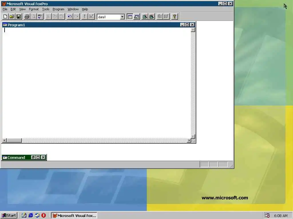Click the Program1 horizontal scrollbar thumb
The height and width of the screenshot is (219, 293).
14,140
